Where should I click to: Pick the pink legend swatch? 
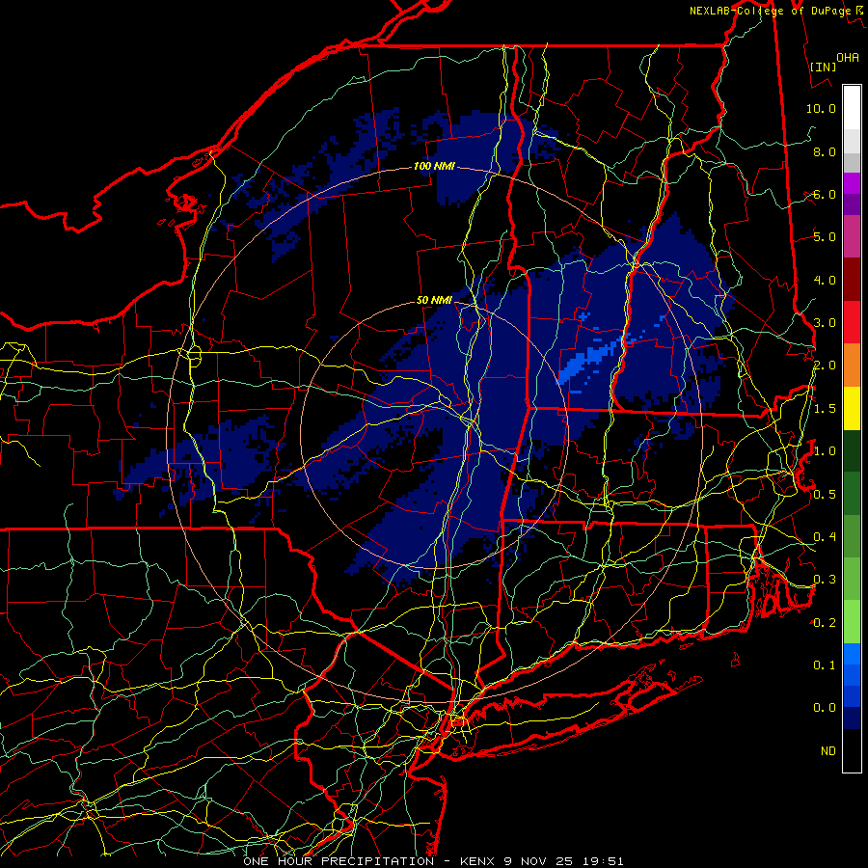(852, 236)
